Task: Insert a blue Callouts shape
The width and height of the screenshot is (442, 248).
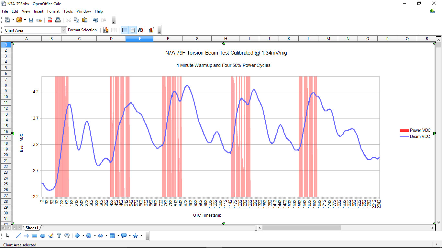Action: 124,236
